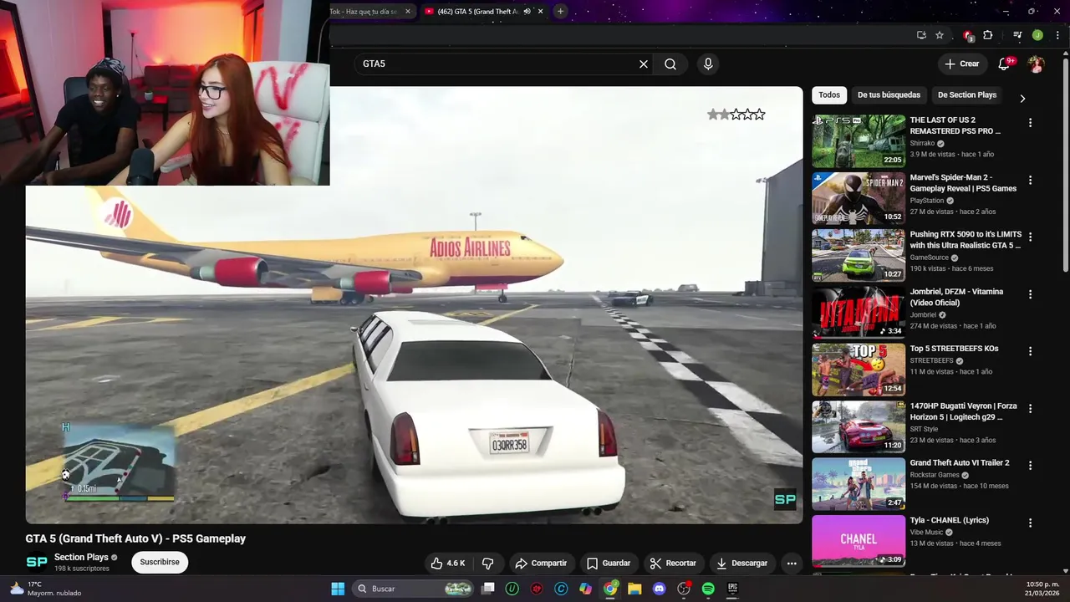Open File Explorer from the taskbar
Image resolution: width=1070 pixels, height=602 pixels.
634,589
